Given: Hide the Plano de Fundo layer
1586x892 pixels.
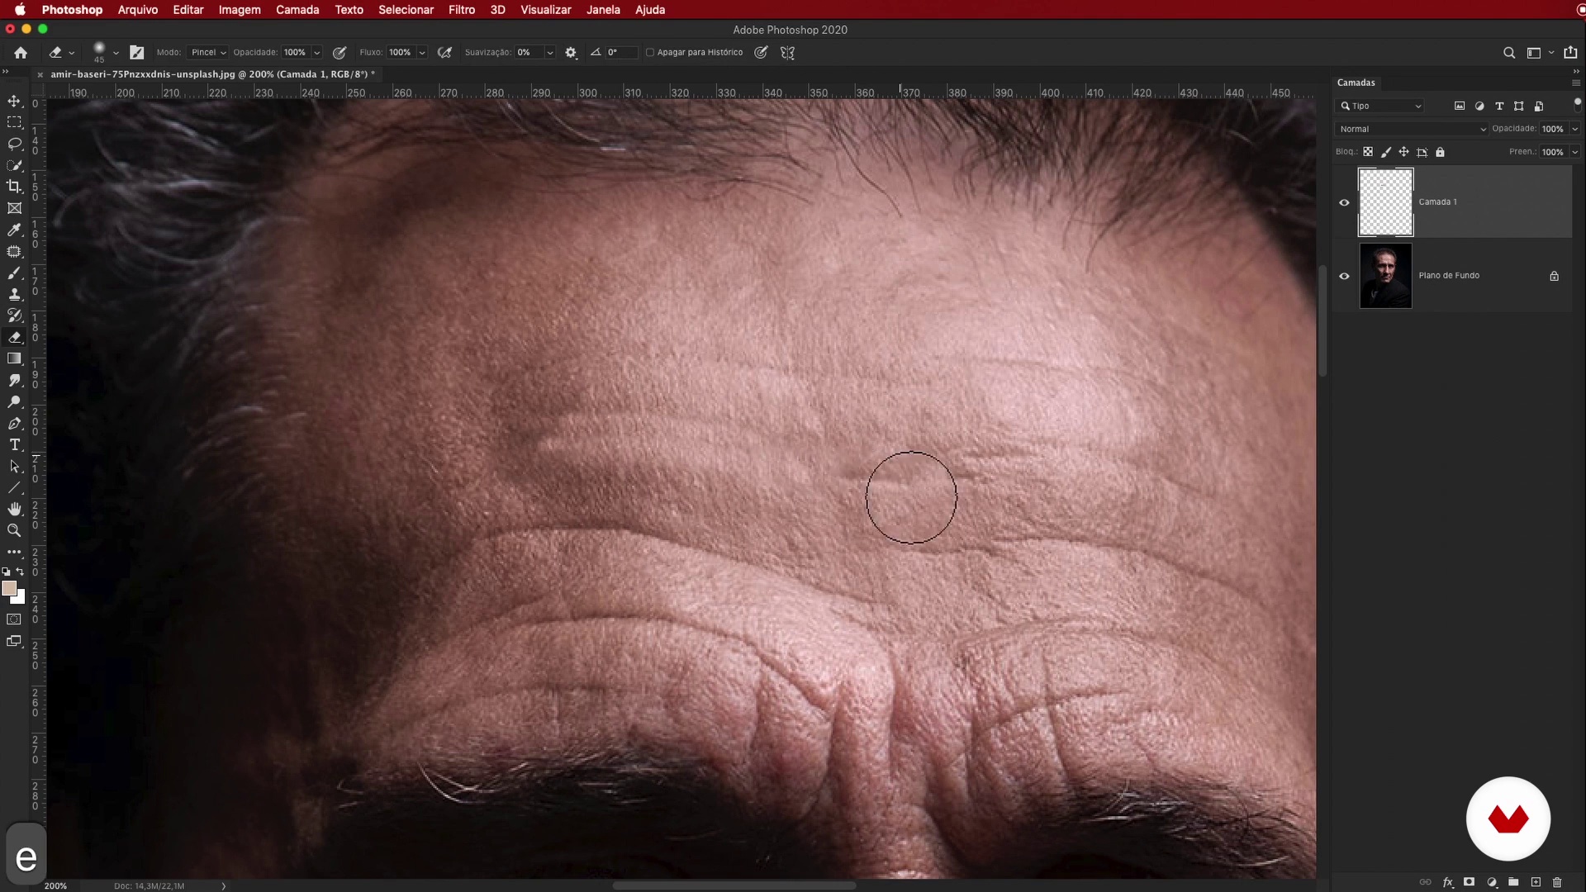Looking at the screenshot, I should pos(1344,276).
